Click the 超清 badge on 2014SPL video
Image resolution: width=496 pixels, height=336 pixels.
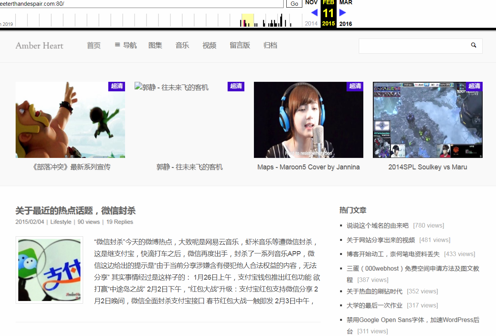pyautogui.click(x=474, y=86)
